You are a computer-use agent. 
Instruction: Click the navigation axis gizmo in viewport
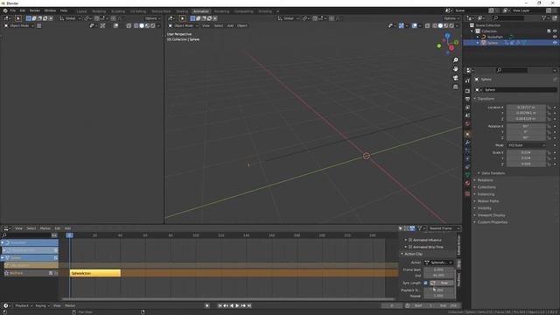tap(447, 44)
